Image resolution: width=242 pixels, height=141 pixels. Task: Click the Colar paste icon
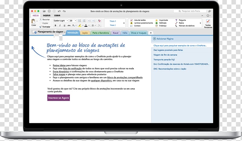coord(33,21)
